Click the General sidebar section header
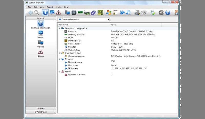 41,18
